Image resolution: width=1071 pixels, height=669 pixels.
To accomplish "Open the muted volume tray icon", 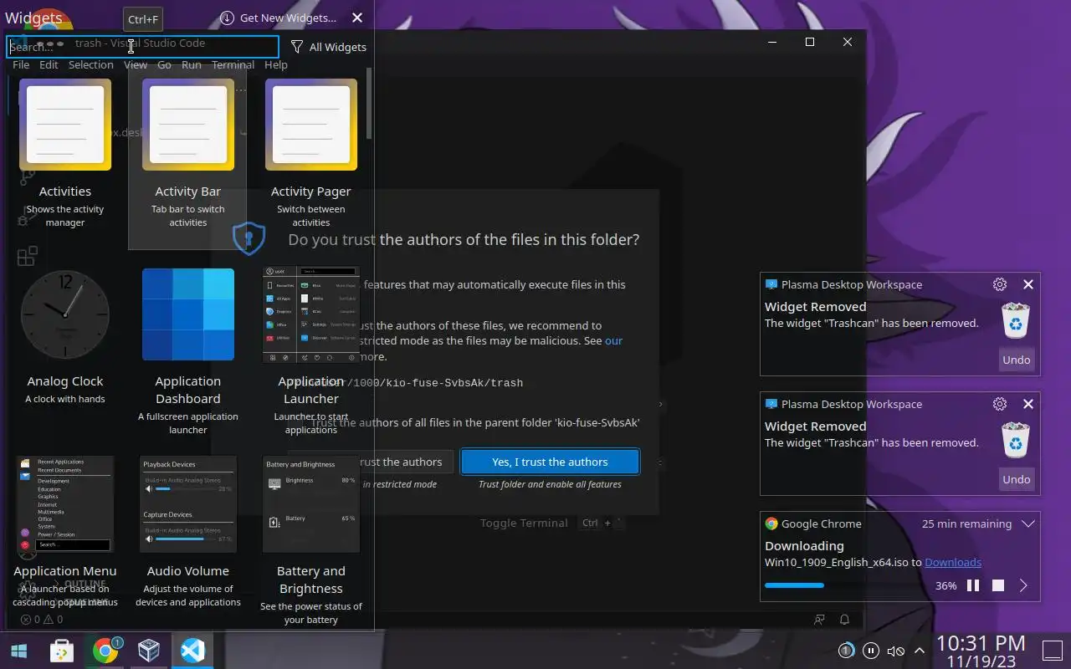I will [895, 651].
